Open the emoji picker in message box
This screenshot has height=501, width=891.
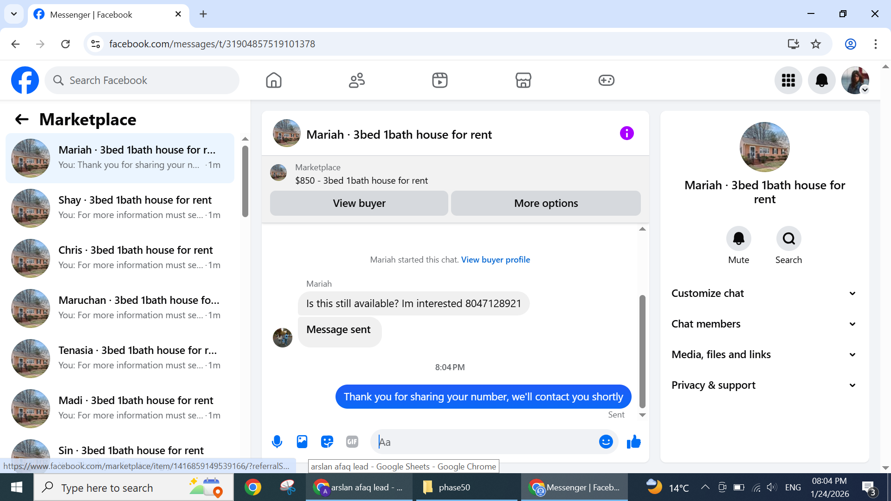[x=606, y=442]
